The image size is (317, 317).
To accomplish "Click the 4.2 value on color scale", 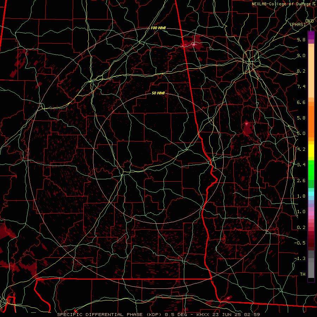I will click(301, 149).
